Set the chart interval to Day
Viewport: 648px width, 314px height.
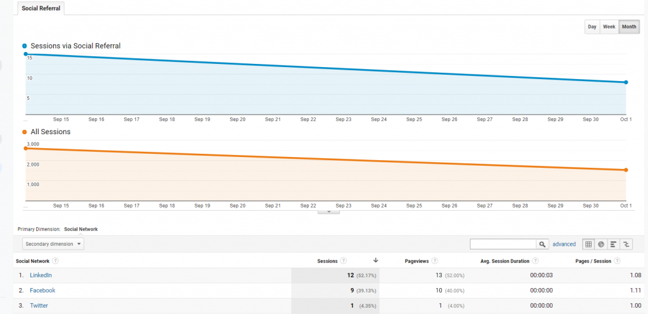coord(592,27)
